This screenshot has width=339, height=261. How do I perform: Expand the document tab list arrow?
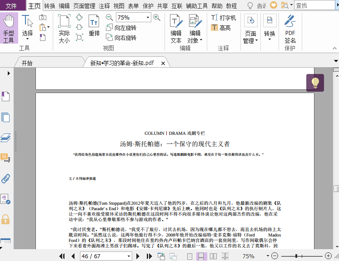(336, 61)
